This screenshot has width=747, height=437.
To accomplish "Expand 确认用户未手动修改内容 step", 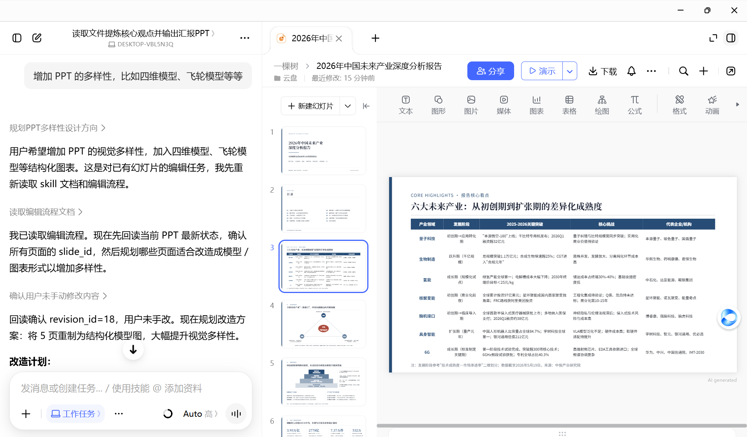I will click(x=58, y=296).
